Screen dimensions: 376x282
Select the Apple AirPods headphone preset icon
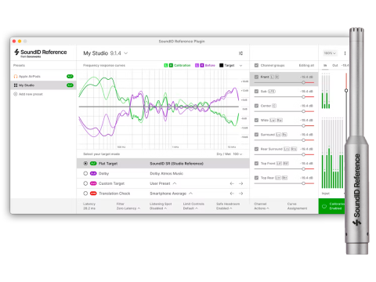16,77
